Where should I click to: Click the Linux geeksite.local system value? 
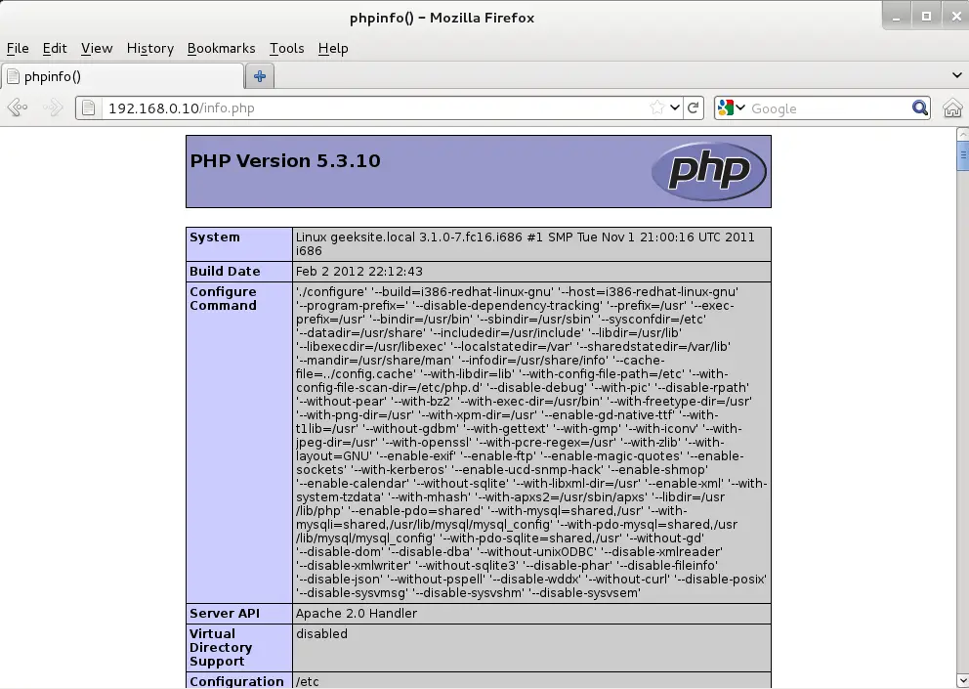point(526,243)
